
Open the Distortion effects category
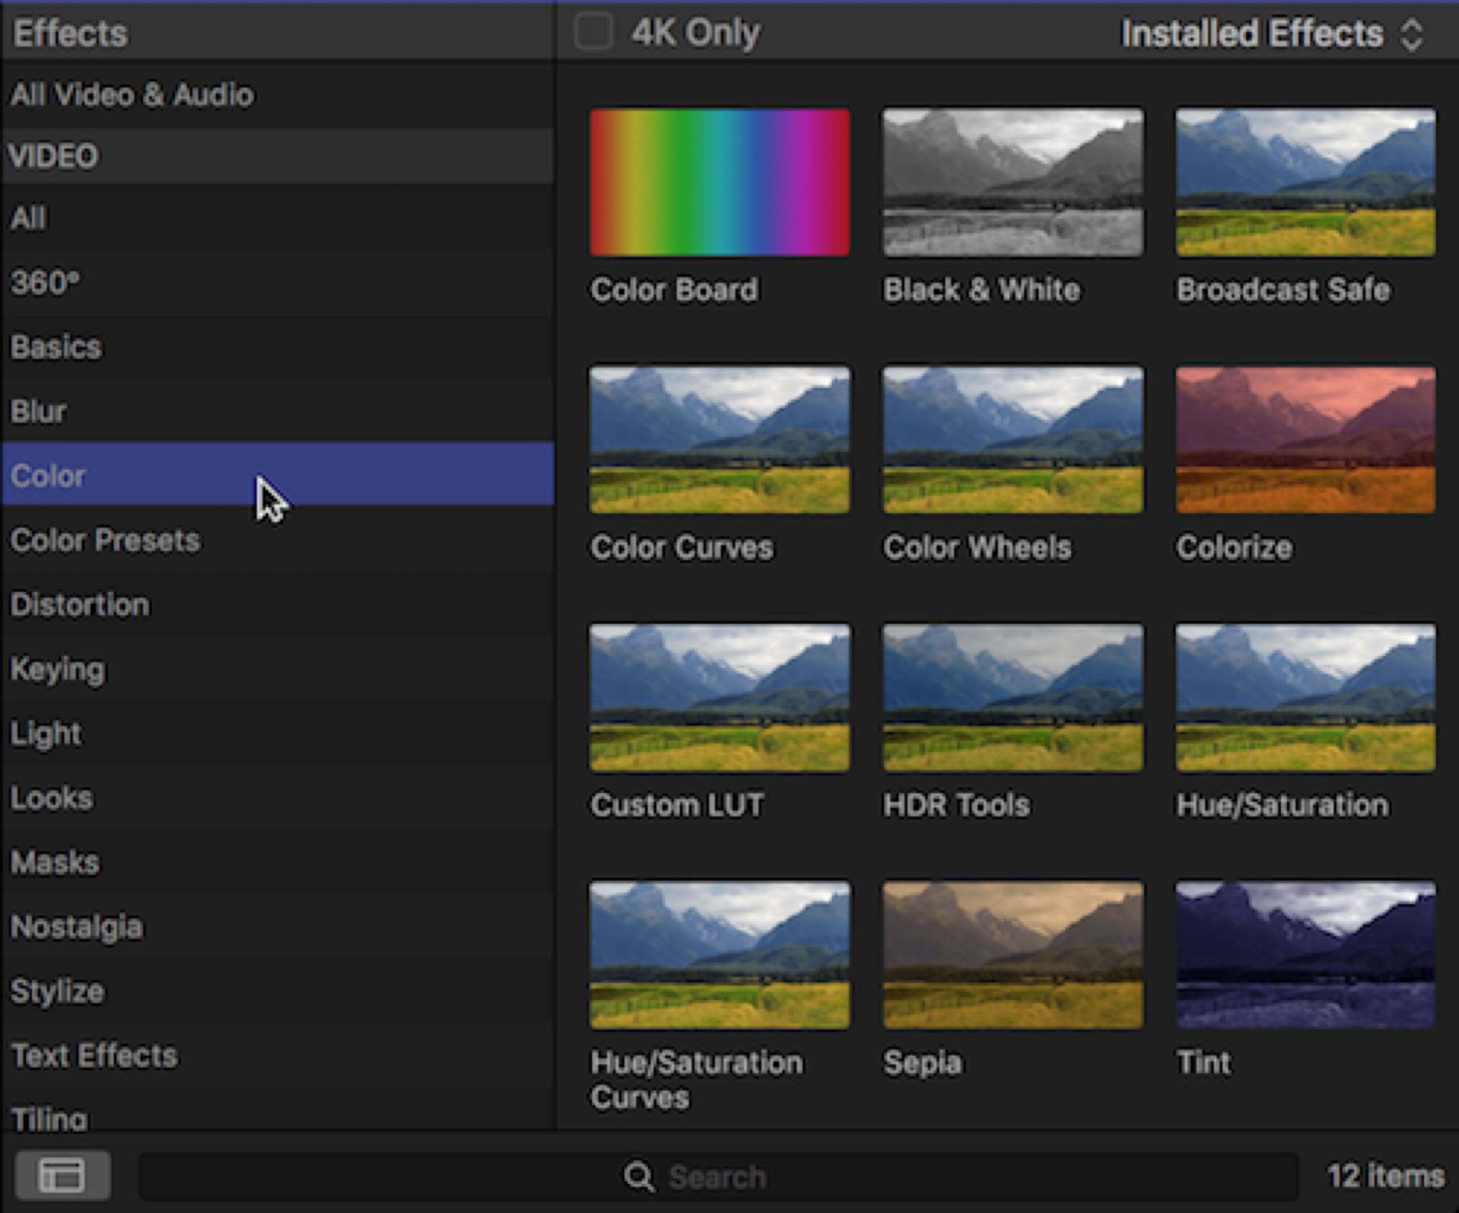click(80, 605)
